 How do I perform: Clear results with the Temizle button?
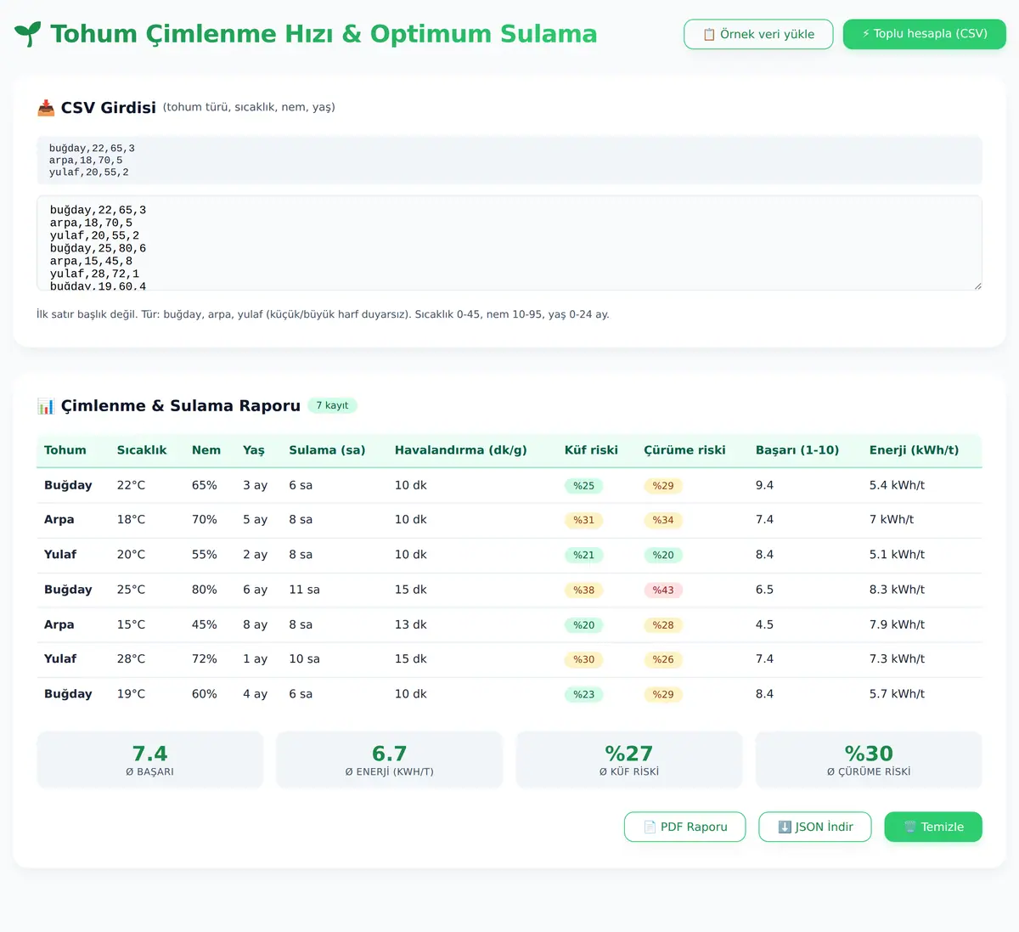point(933,827)
